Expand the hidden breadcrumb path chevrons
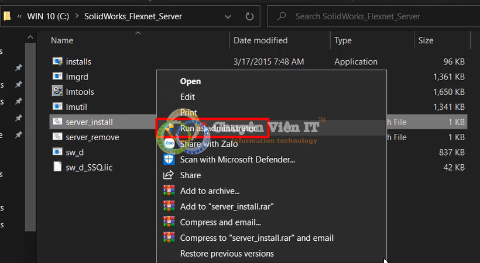 click(x=19, y=16)
